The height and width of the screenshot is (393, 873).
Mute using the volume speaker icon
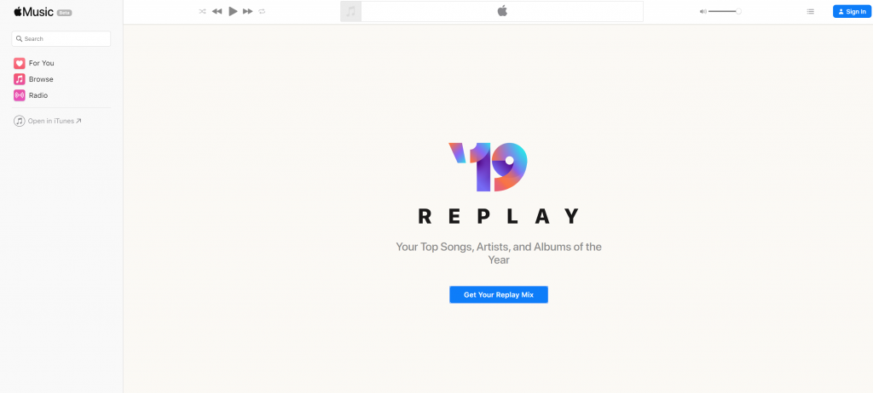point(702,11)
